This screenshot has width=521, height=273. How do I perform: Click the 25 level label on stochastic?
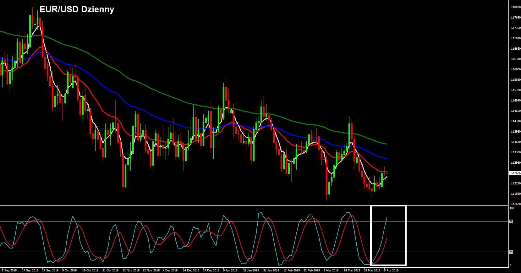point(511,252)
